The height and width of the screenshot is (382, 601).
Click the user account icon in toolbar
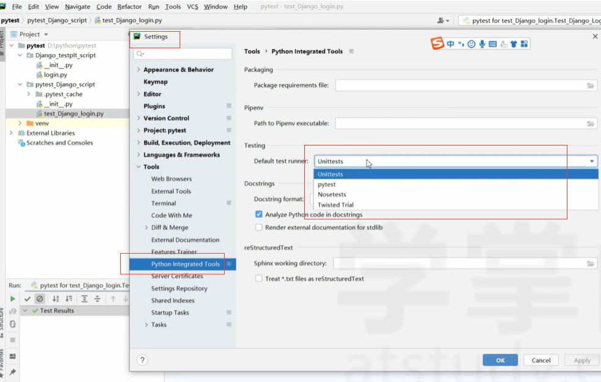pyautogui.click(x=443, y=21)
